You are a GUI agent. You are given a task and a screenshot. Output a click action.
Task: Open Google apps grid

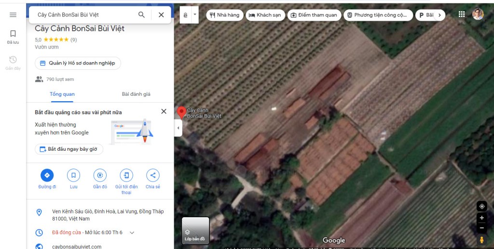click(462, 14)
